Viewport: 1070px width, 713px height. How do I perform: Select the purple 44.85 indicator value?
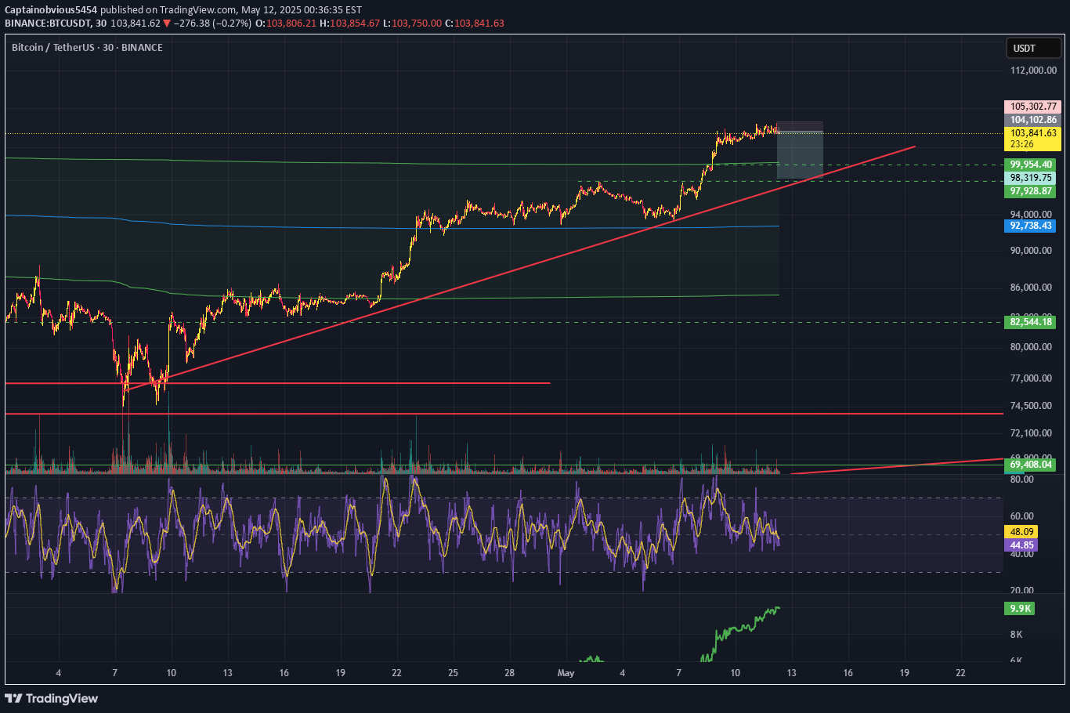pyautogui.click(x=1021, y=545)
